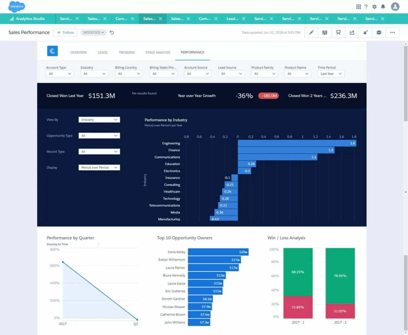Screen dimensions: 408x335
Task: Subscribe via the bell icon
Action: coord(365,33)
